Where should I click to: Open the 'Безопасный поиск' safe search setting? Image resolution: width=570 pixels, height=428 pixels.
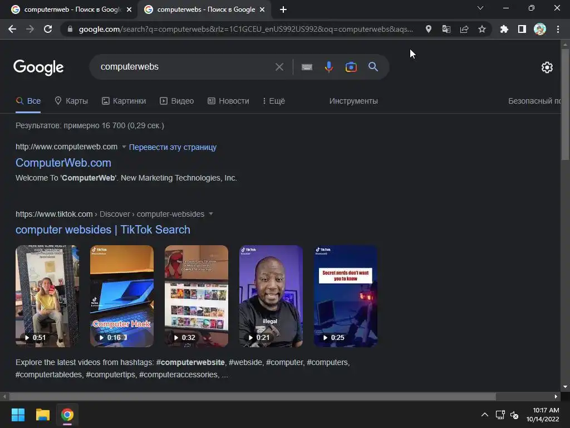tap(534, 101)
